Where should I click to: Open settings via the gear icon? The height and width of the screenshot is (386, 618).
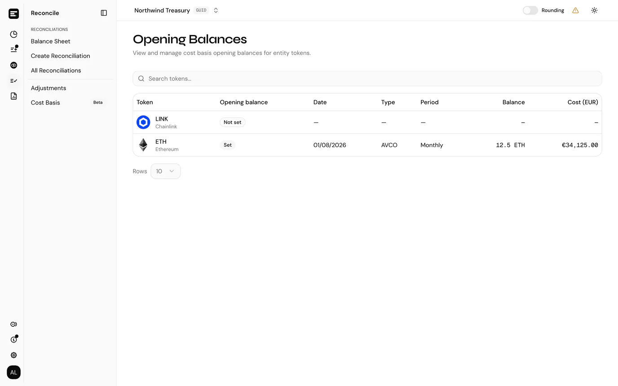click(x=13, y=355)
